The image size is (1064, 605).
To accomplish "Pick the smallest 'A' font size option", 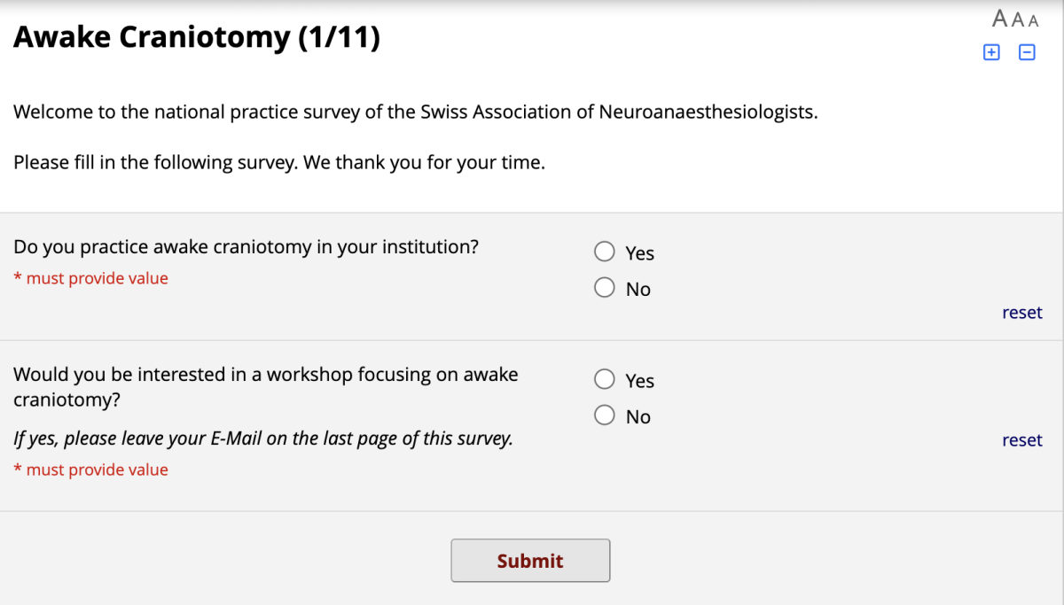I will 1033,21.
